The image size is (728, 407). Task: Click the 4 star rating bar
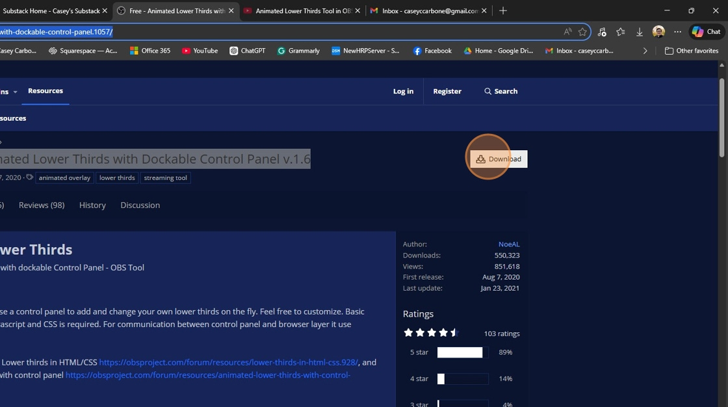[462, 379]
